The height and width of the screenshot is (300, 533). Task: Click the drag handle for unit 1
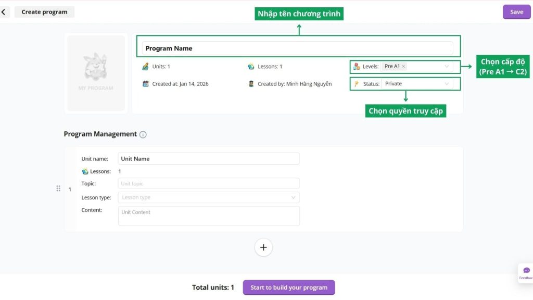click(58, 189)
